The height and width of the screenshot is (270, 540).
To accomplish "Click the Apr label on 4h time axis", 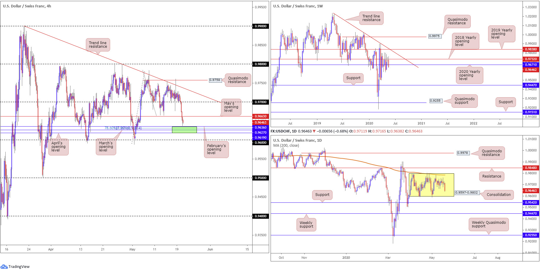I will [x=51, y=249].
